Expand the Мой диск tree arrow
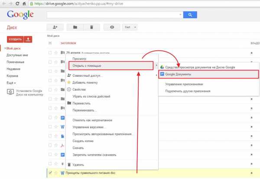 5,48
